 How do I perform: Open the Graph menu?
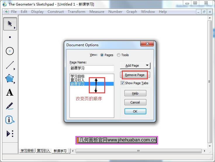tap(132, 12)
